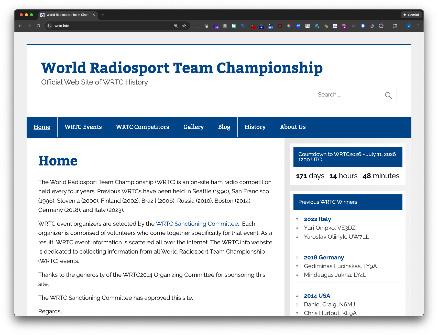The width and height of the screenshot is (438, 335).
Task: Open Chrome's three-dot menu
Action: tap(418, 26)
